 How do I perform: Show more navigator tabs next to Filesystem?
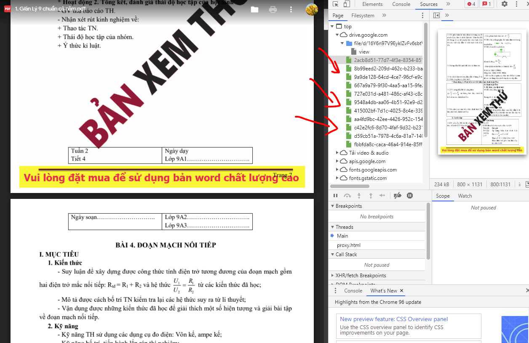point(384,16)
